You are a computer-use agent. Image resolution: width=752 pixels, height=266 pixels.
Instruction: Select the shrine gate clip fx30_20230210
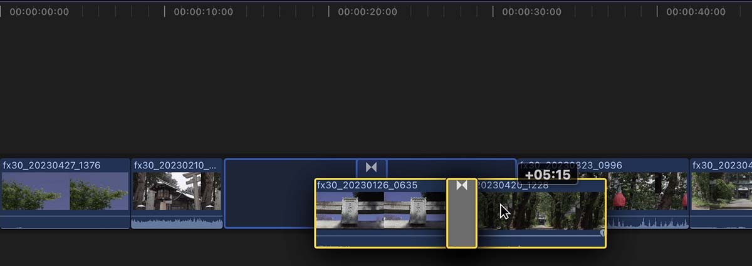pos(177,193)
